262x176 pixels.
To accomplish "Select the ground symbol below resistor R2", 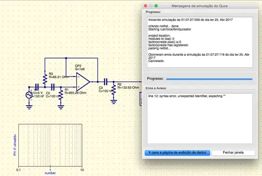I will (114, 101).
